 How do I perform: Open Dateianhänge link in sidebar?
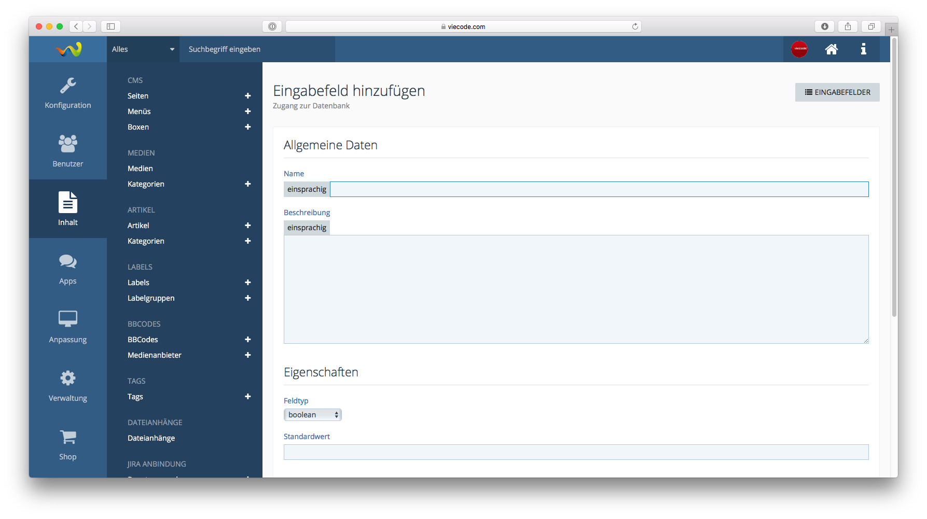[x=151, y=438]
